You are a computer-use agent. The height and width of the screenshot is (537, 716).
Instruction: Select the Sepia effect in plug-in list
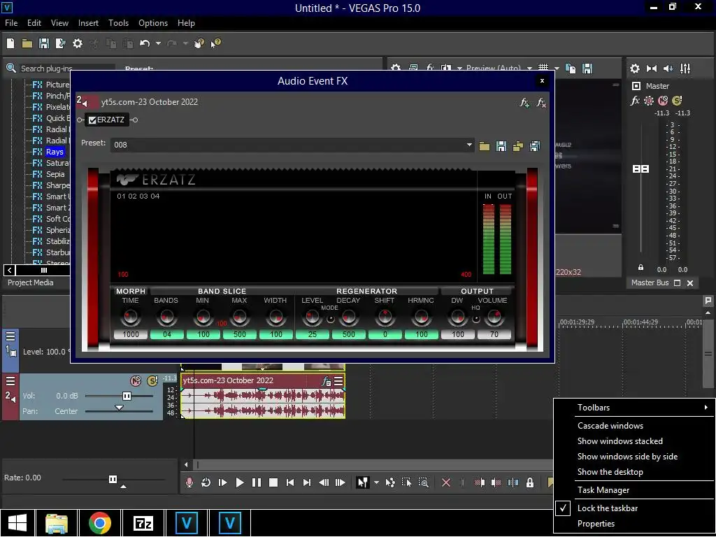(x=55, y=174)
